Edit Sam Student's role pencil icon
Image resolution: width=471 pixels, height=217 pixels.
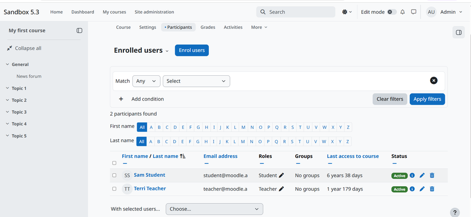tap(281, 175)
